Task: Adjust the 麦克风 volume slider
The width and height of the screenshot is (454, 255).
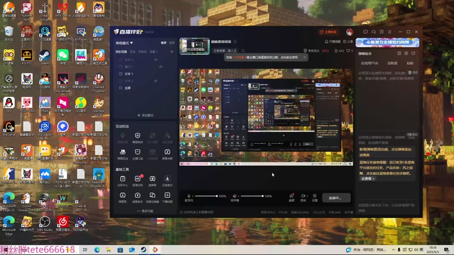Action: 205,196
